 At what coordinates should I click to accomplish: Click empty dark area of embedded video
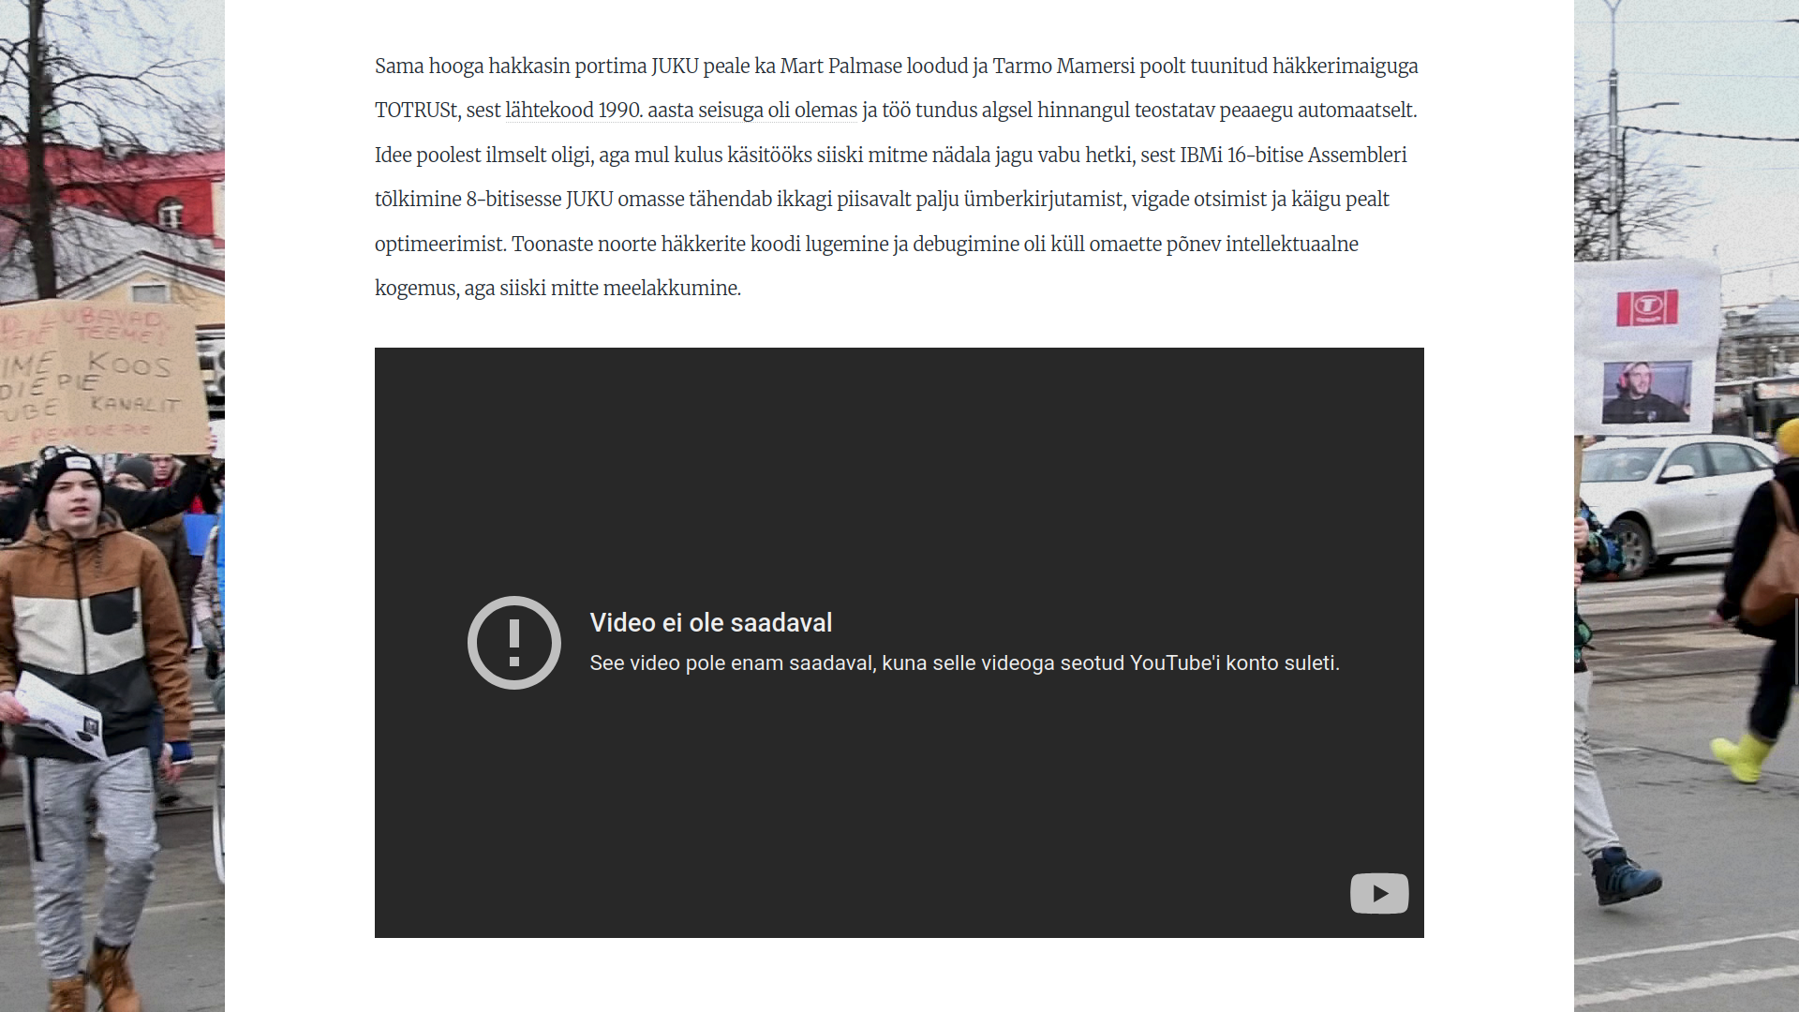(x=899, y=450)
